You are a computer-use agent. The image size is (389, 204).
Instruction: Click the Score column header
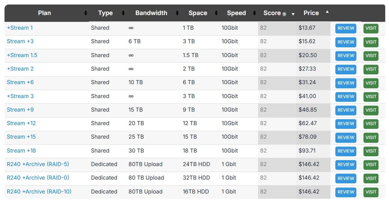pyautogui.click(x=272, y=13)
